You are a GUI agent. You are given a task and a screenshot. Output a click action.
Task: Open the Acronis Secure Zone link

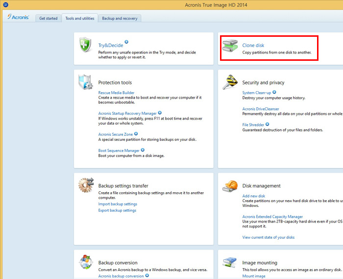tap(116, 134)
